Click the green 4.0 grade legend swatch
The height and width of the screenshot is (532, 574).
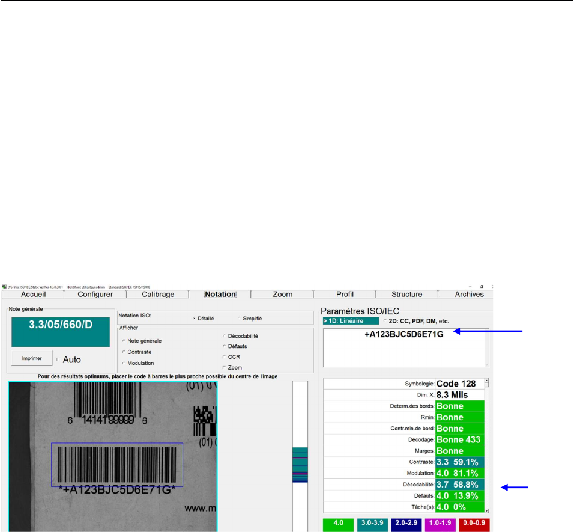[338, 525]
